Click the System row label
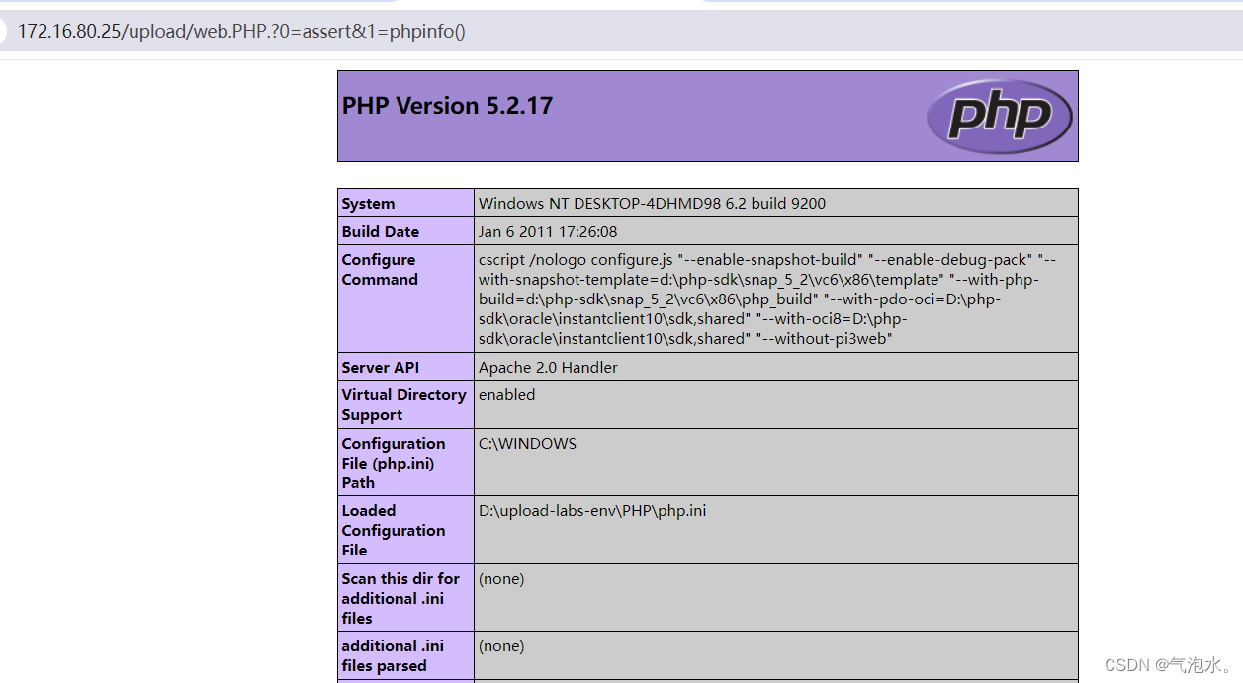Screen dimensions: 1243x683 (x=368, y=204)
